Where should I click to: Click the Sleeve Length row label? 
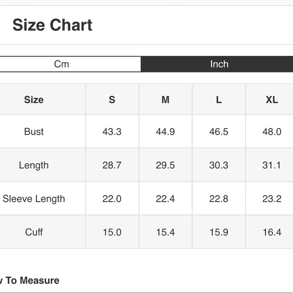click(x=34, y=199)
